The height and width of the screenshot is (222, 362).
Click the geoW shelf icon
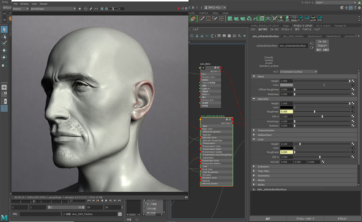313,18
